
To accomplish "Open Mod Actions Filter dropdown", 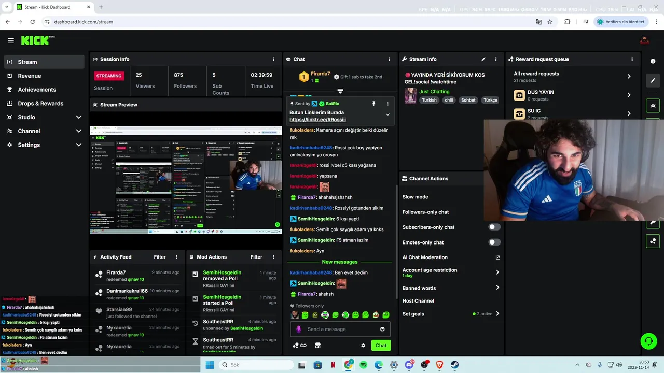I will coord(256,257).
